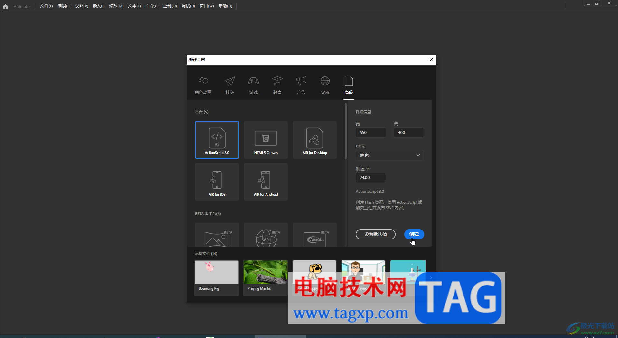
Task: Open the 文本(T) menu
Action: point(134,6)
